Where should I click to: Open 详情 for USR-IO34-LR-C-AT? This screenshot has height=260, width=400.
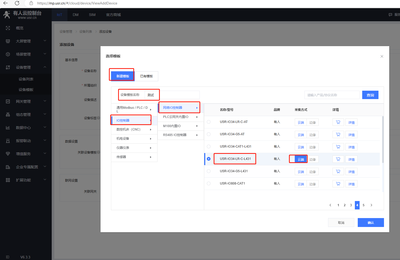(351, 122)
